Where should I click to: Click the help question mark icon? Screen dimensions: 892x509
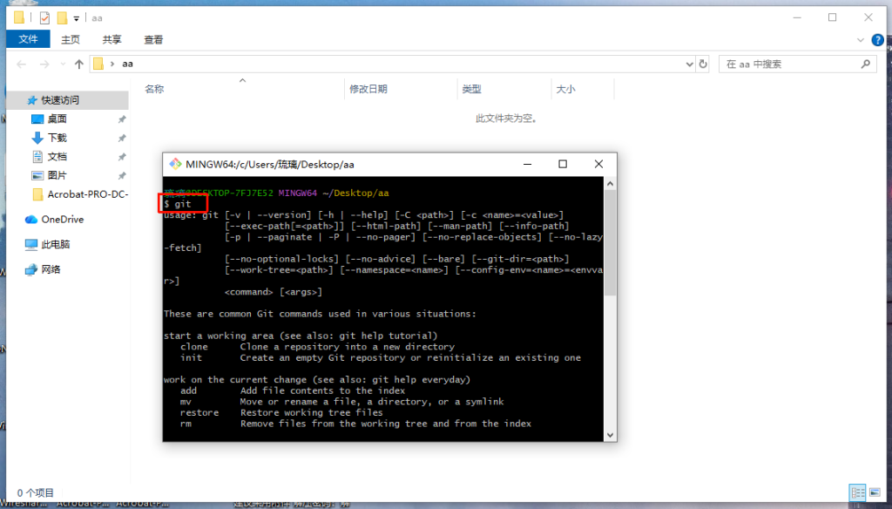pyautogui.click(x=875, y=39)
